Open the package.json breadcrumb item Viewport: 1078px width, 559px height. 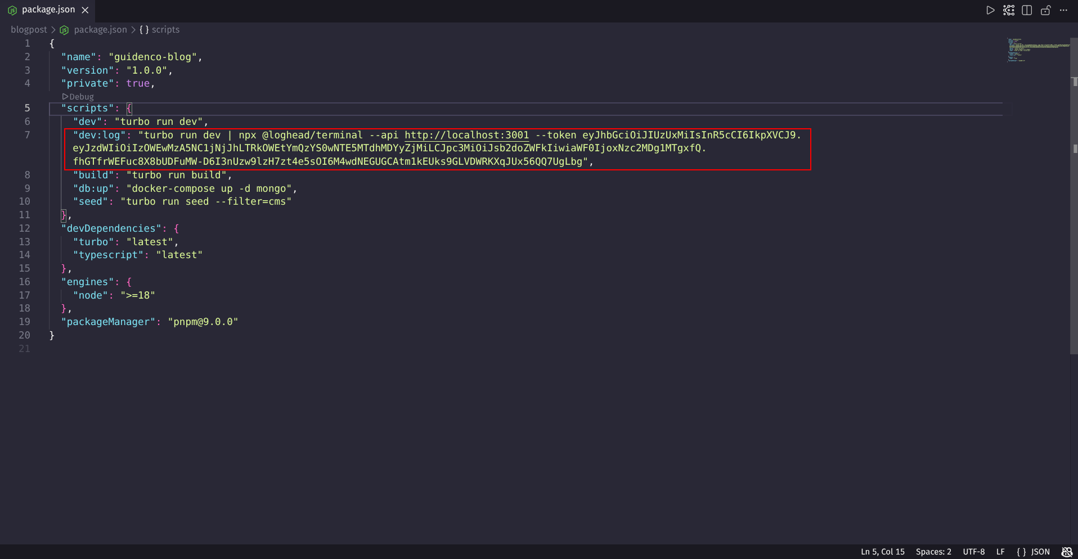100,30
